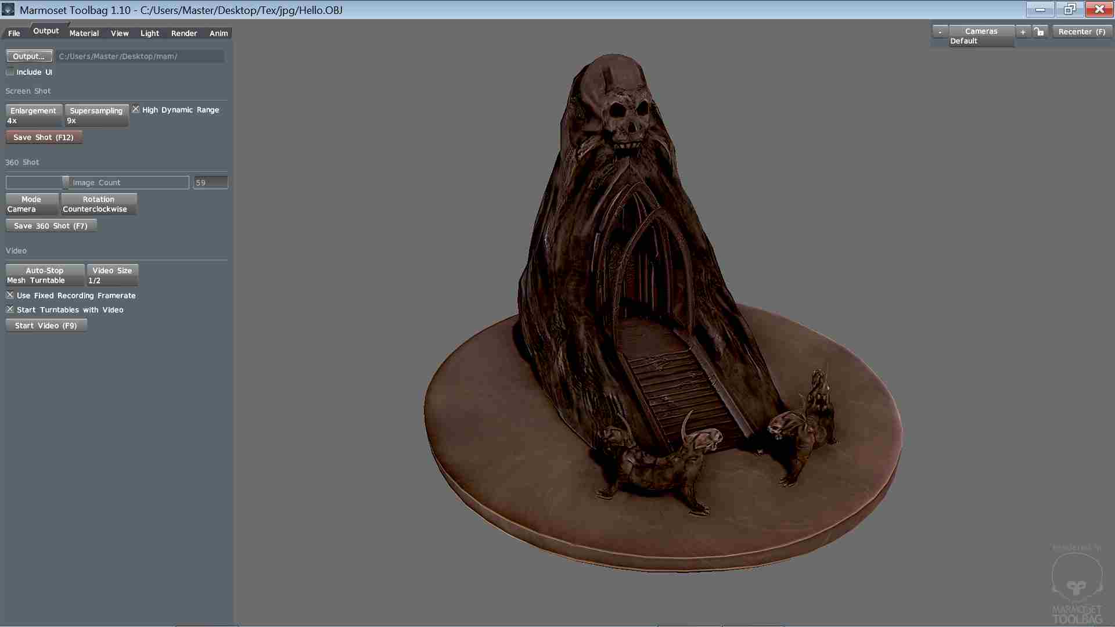Open the Render tab
Viewport: 1115px width, 627px height.
tap(184, 33)
